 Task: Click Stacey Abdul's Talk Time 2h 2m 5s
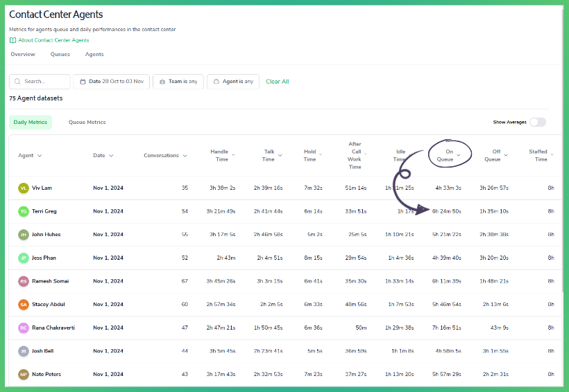(x=271, y=304)
